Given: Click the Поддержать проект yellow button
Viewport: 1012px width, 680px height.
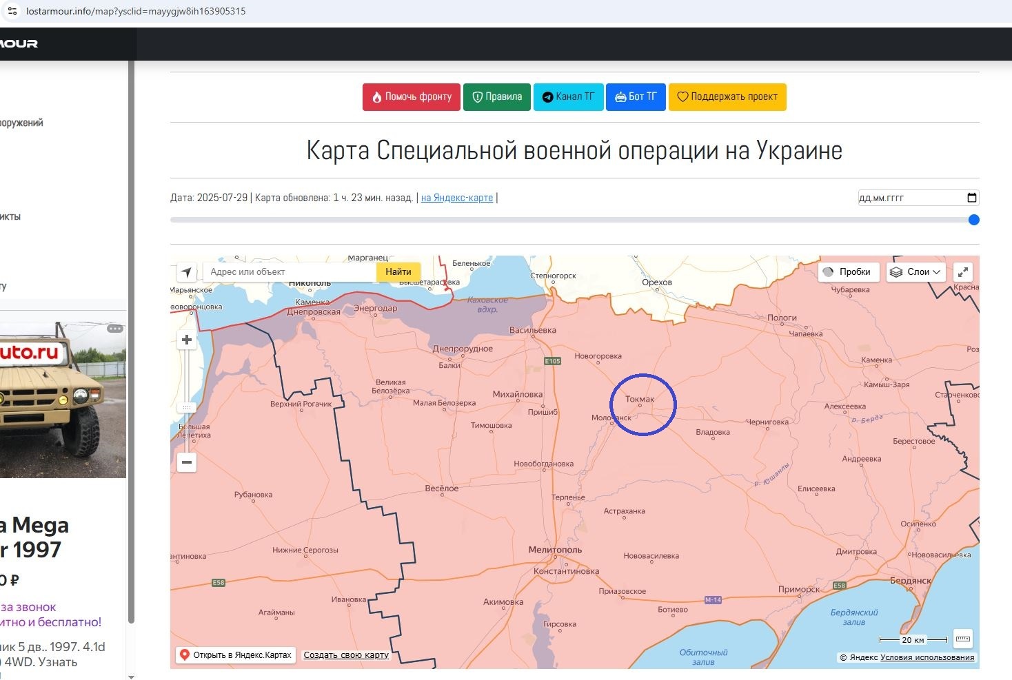Looking at the screenshot, I should [x=727, y=96].
